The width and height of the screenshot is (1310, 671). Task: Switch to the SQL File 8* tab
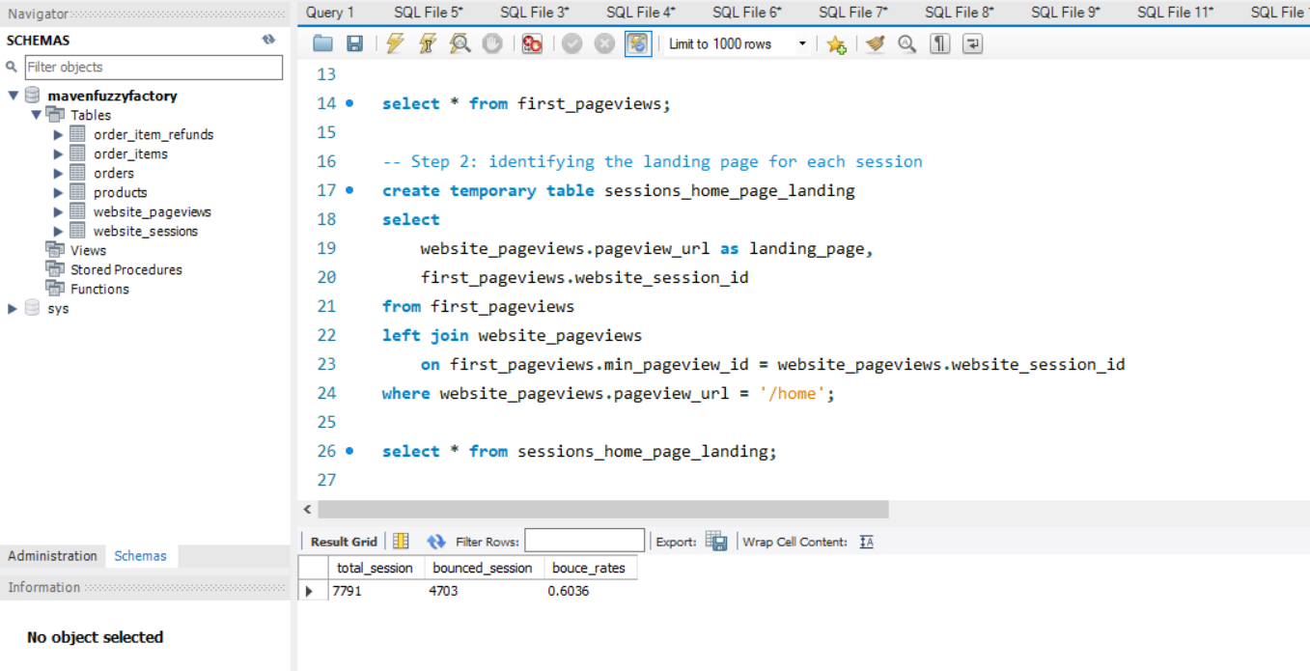960,12
